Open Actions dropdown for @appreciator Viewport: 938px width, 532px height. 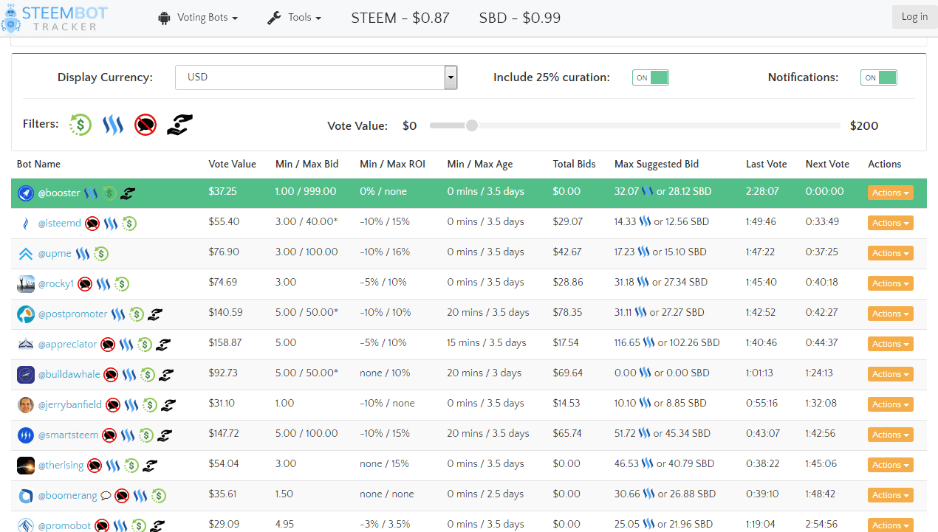[891, 344]
